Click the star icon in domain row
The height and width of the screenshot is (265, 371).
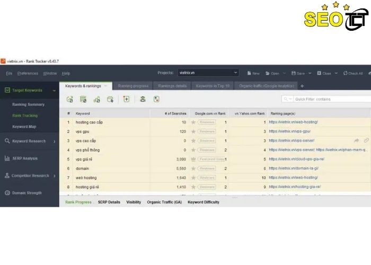coord(193,169)
